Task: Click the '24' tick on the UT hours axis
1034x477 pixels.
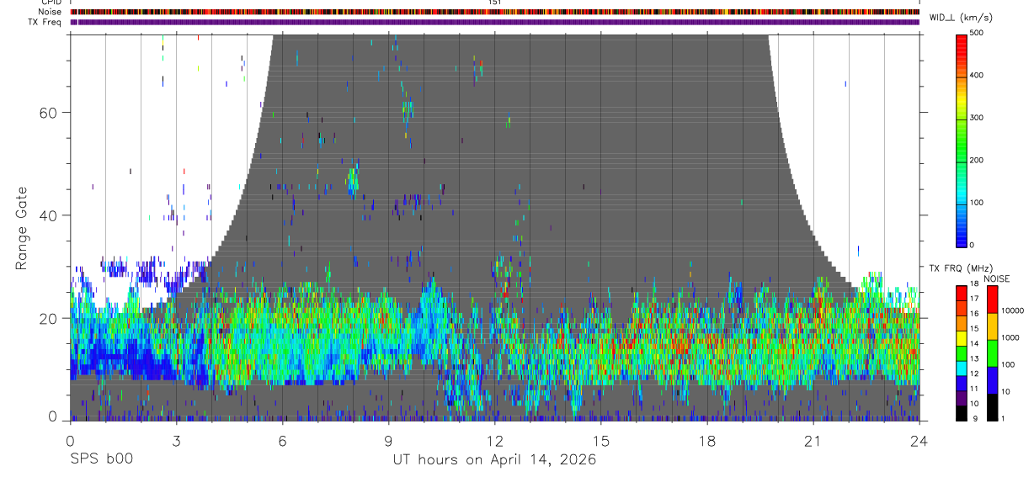Action: 919,441
